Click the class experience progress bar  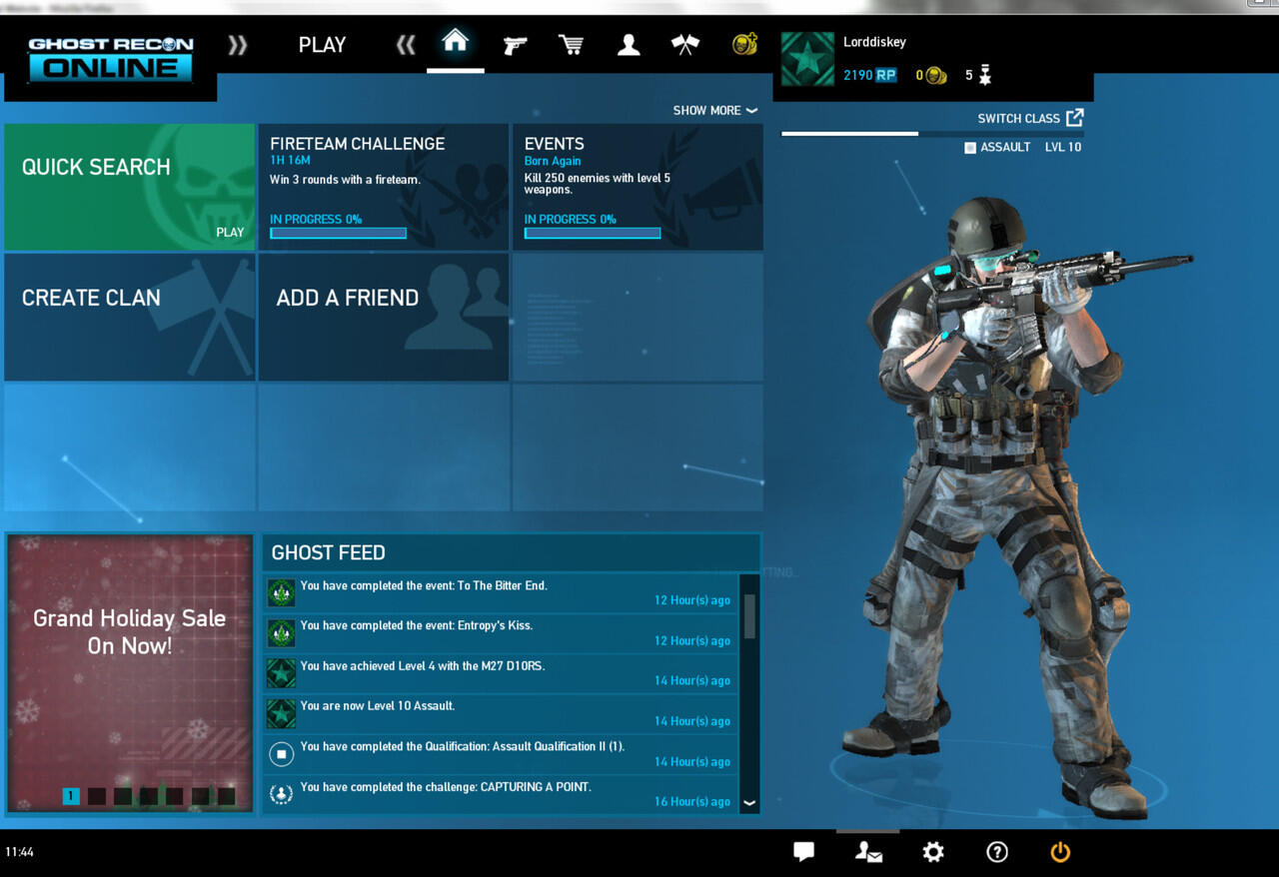click(932, 133)
